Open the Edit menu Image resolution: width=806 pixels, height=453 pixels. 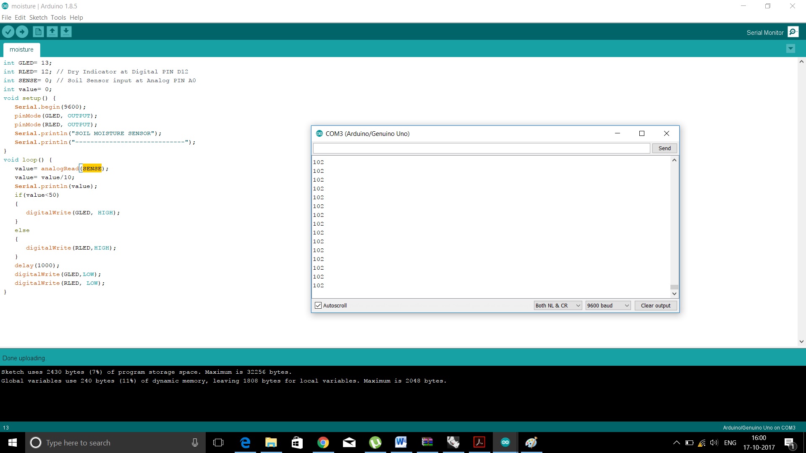pyautogui.click(x=20, y=18)
